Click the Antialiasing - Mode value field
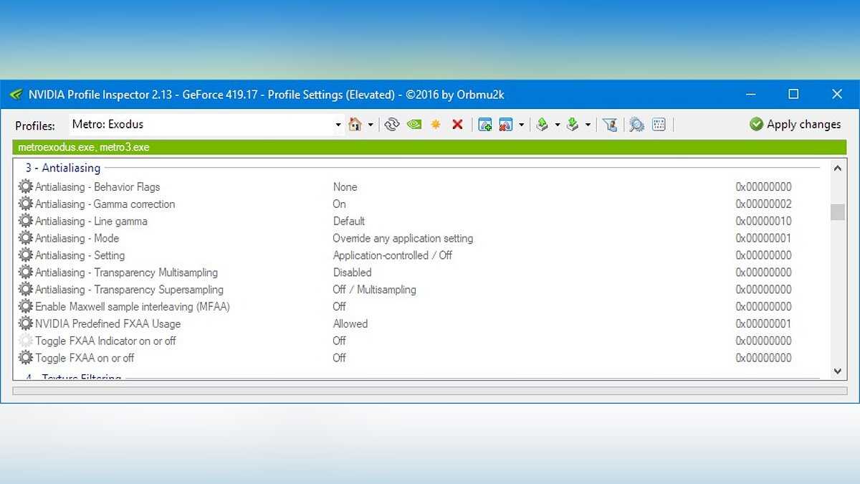This screenshot has width=860, height=484. pyautogui.click(x=403, y=238)
